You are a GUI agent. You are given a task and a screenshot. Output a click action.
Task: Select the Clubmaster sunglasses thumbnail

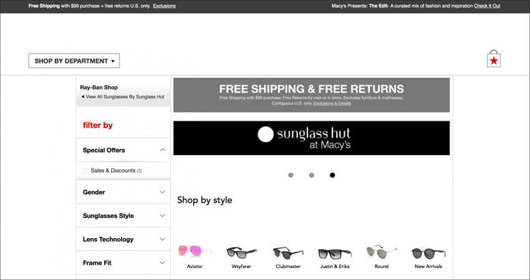tap(288, 253)
